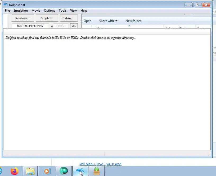Viewport: 216px width, 176px height.
Task: Open the Movie menu
Action: [x=36, y=11]
